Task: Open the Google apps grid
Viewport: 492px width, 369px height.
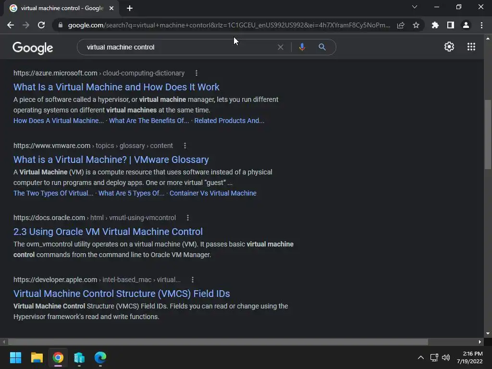Action: 471,47
